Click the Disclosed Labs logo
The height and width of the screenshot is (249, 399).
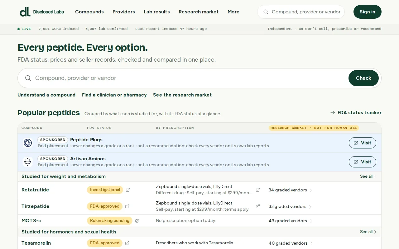[42, 12]
